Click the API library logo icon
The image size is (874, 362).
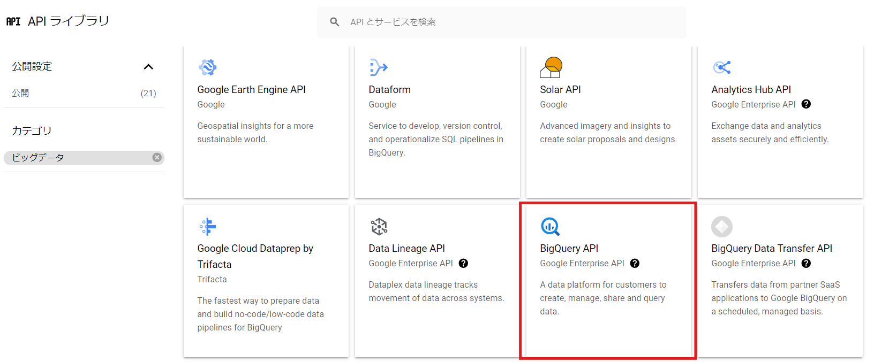coord(13,21)
